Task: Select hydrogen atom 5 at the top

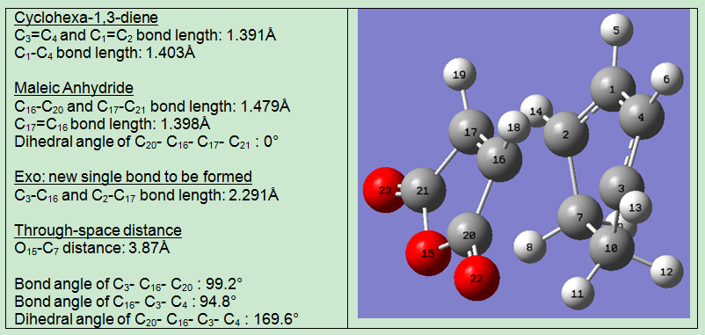Action: [x=616, y=30]
